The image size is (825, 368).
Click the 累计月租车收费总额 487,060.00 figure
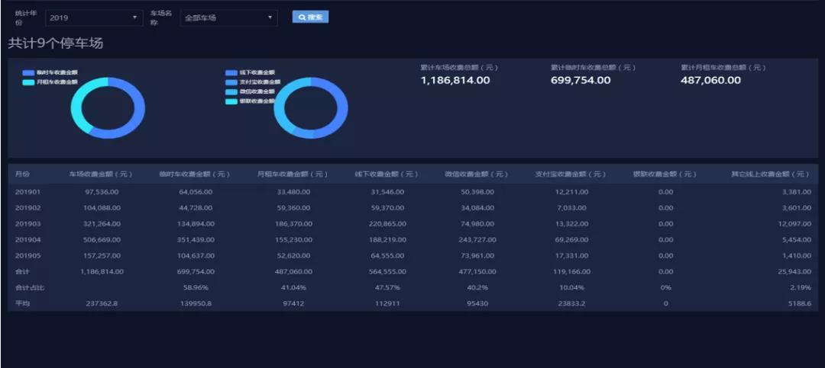(710, 80)
